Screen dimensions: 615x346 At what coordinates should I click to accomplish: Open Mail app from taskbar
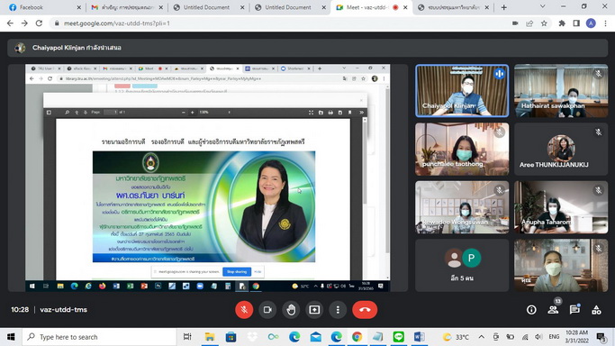(x=315, y=337)
